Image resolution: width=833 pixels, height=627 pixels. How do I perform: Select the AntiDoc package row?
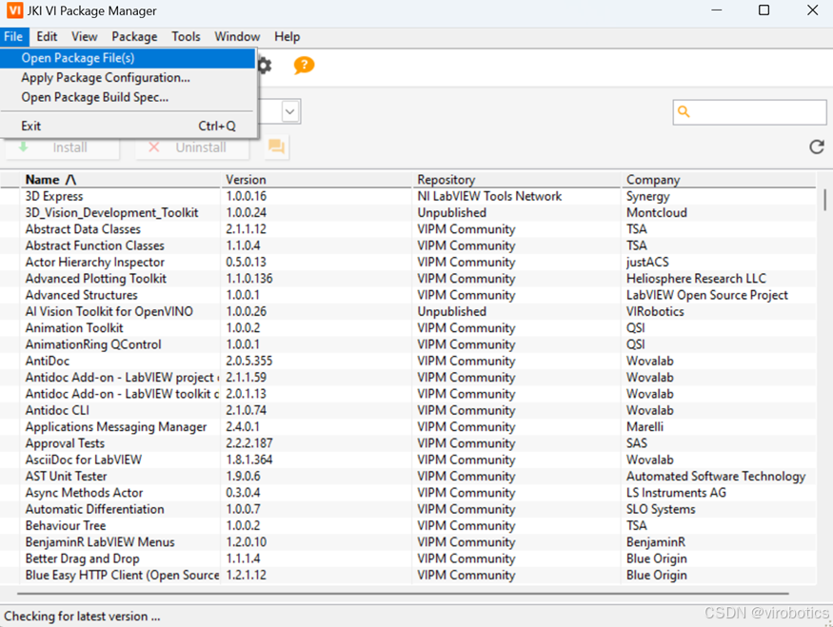coord(408,361)
